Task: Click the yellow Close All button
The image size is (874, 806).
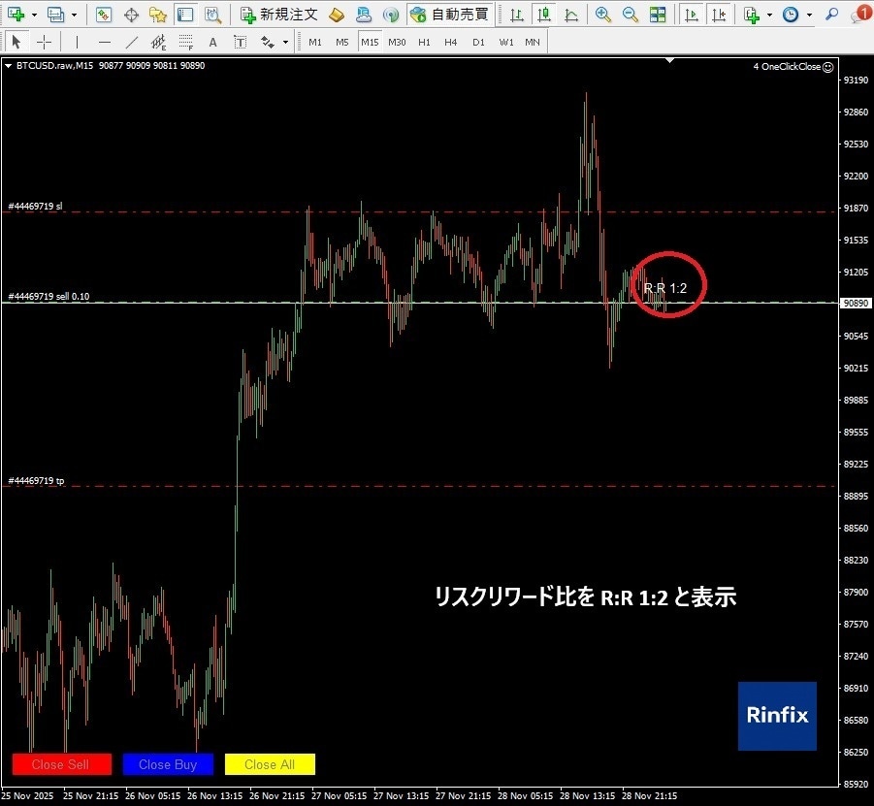Action: (270, 764)
